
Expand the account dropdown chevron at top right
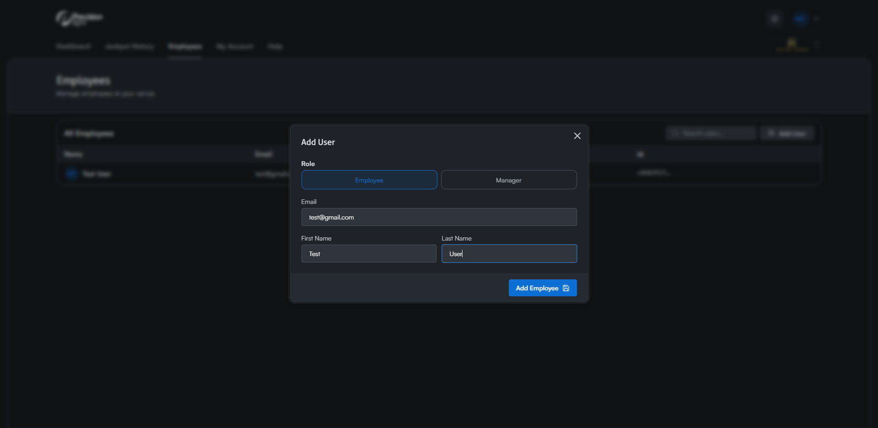(817, 19)
